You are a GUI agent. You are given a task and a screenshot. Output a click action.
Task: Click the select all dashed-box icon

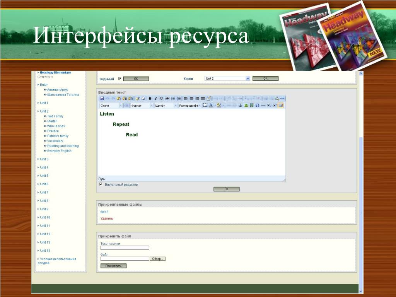tap(205, 105)
